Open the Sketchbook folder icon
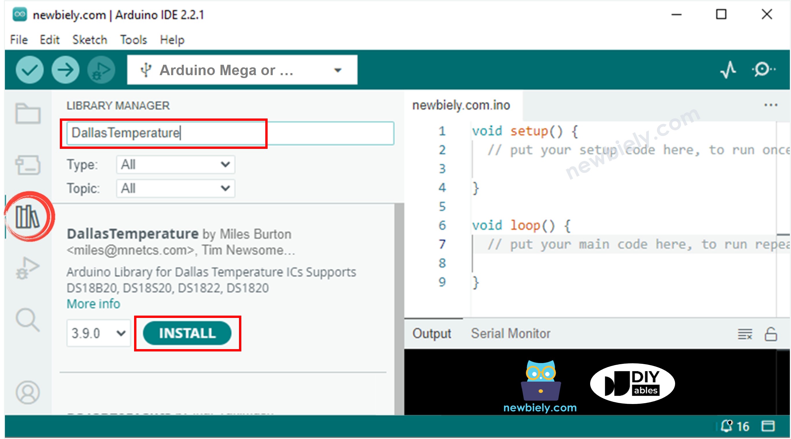 [28, 114]
